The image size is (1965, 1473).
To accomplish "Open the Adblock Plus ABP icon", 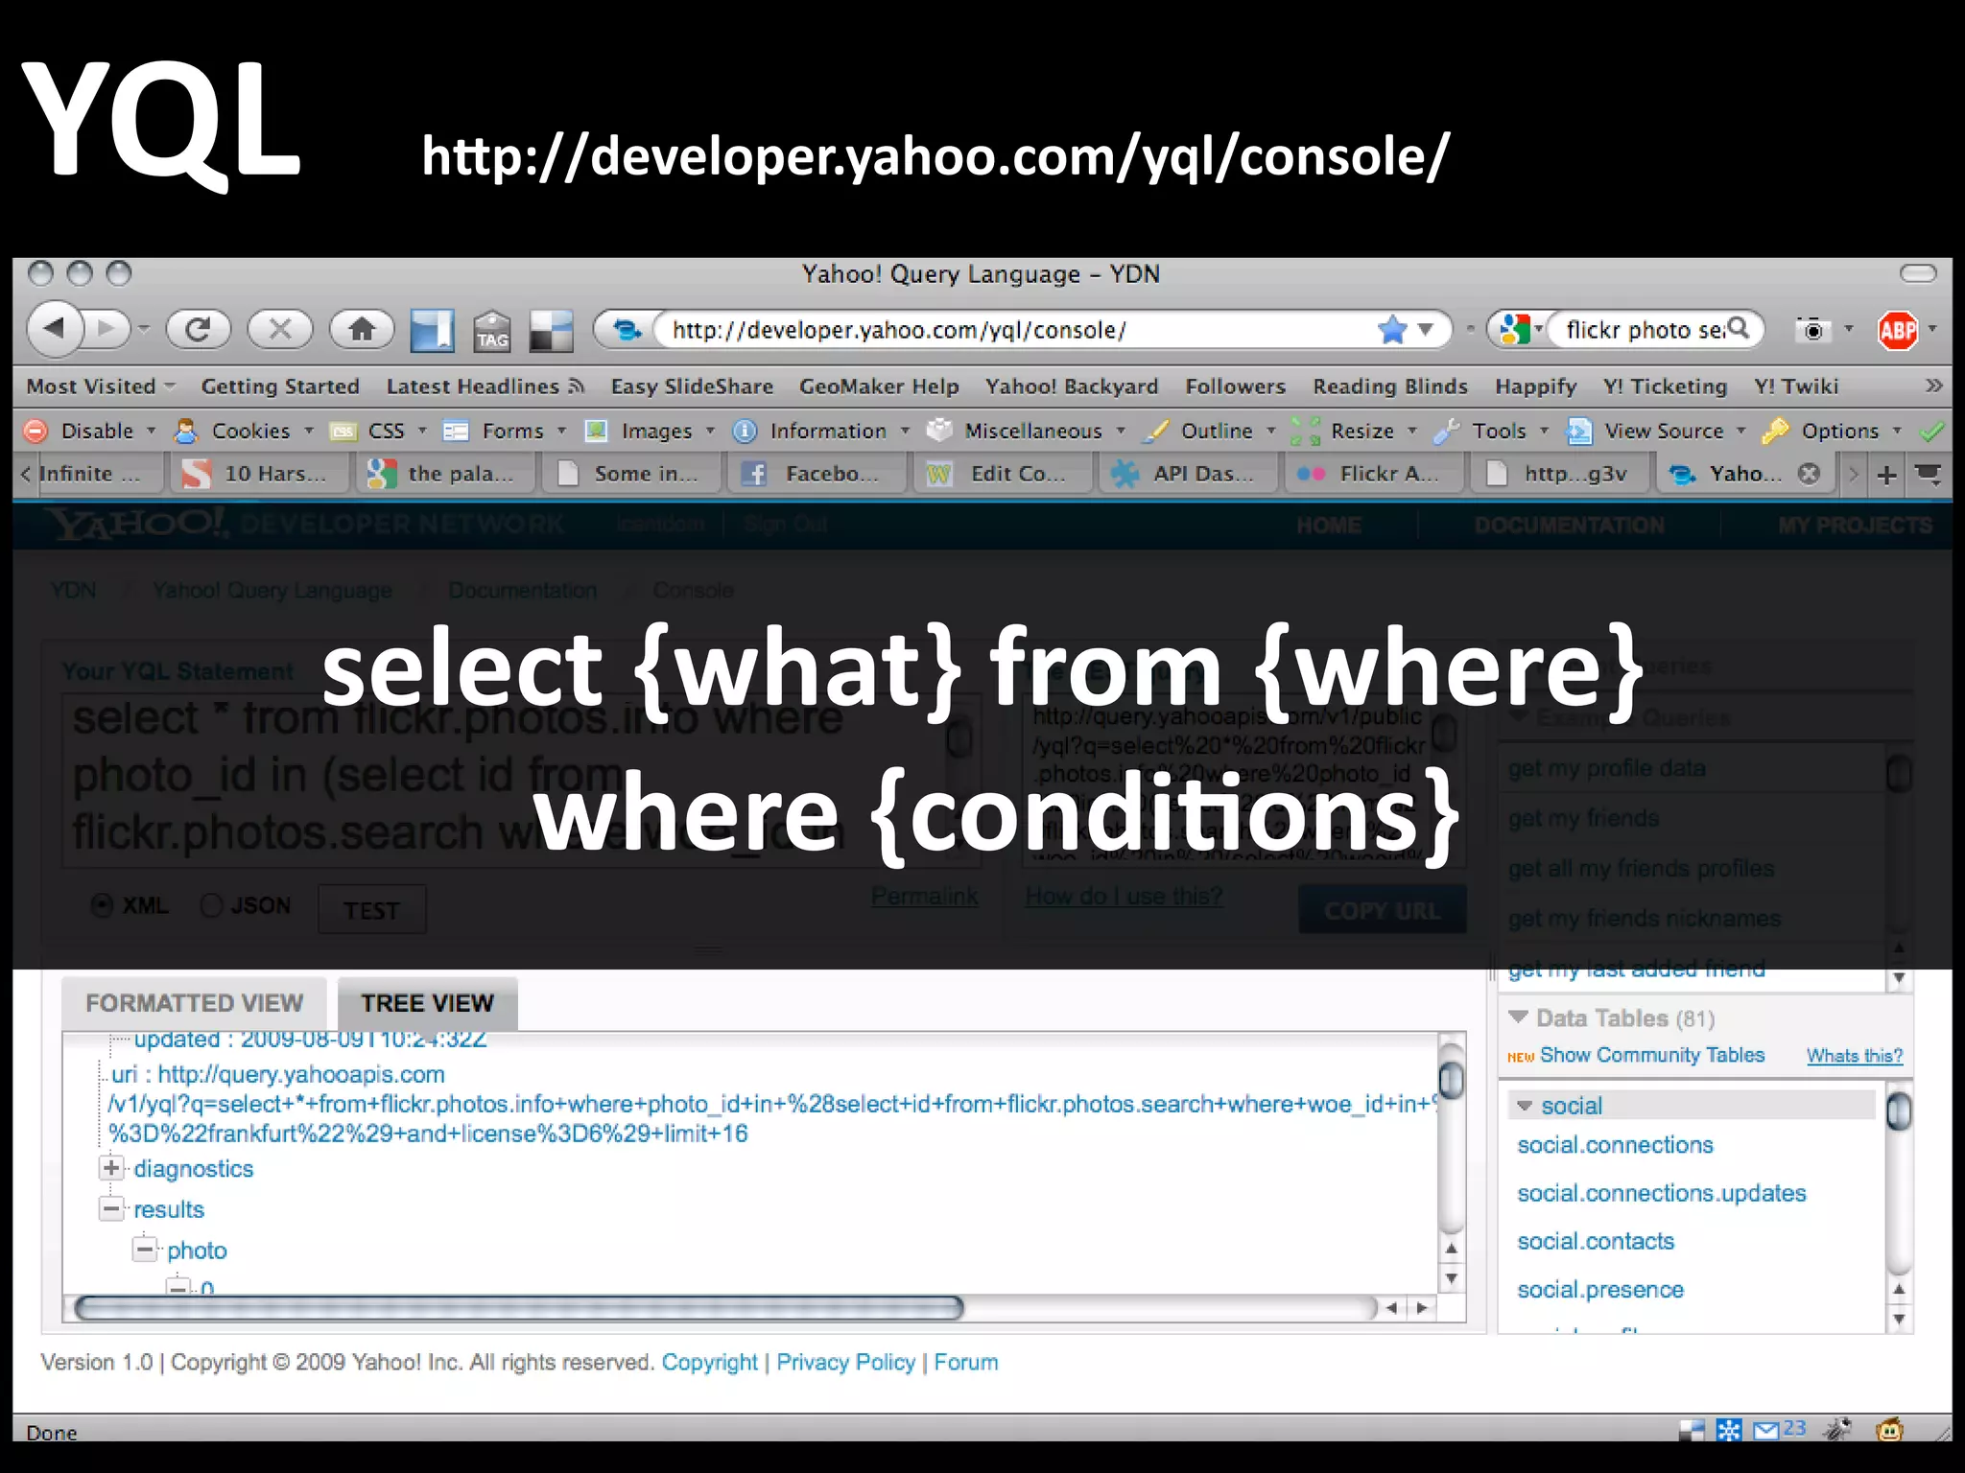I will pos(1898,331).
